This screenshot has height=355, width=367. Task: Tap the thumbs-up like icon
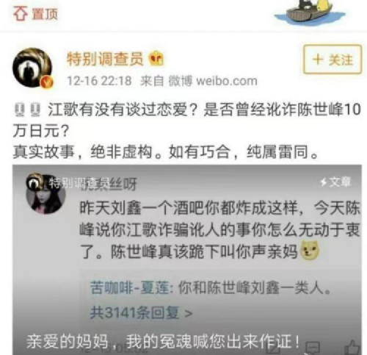click(x=353, y=347)
